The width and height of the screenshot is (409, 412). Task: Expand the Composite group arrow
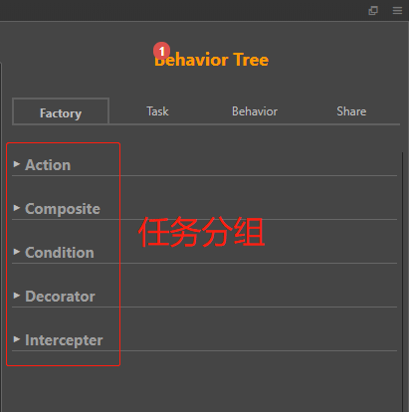point(17,208)
